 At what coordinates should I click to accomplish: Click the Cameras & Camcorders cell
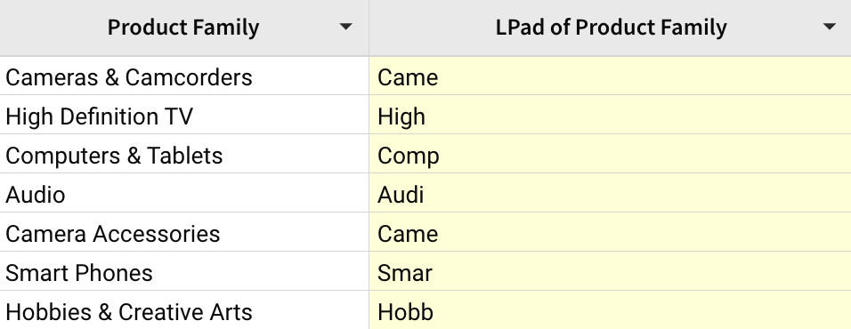(184, 76)
